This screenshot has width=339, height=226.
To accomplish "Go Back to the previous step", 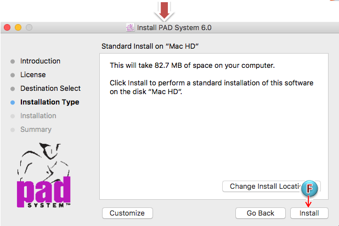I will click(x=260, y=213).
